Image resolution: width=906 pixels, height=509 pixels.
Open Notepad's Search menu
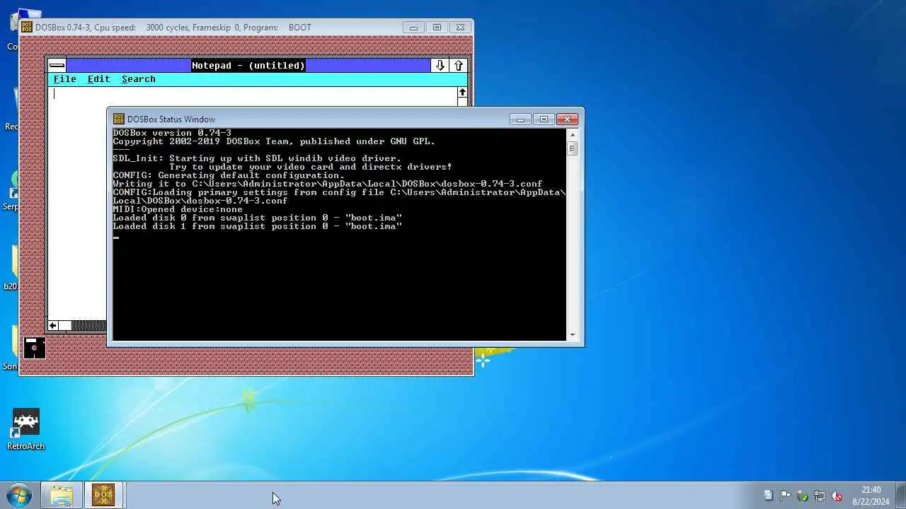(x=138, y=79)
